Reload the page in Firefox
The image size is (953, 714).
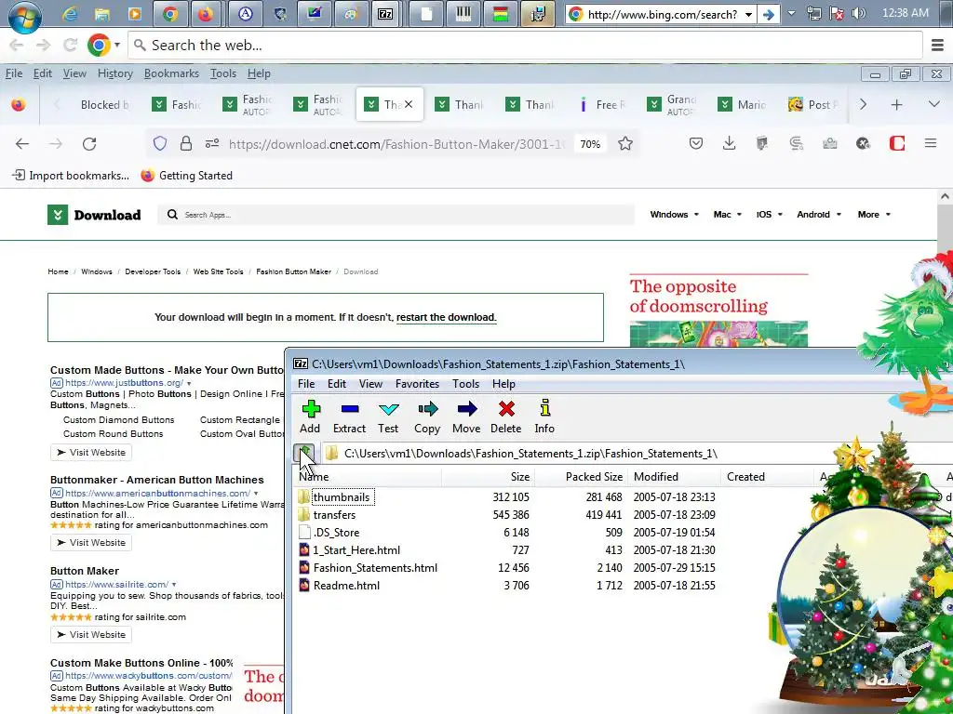89,144
